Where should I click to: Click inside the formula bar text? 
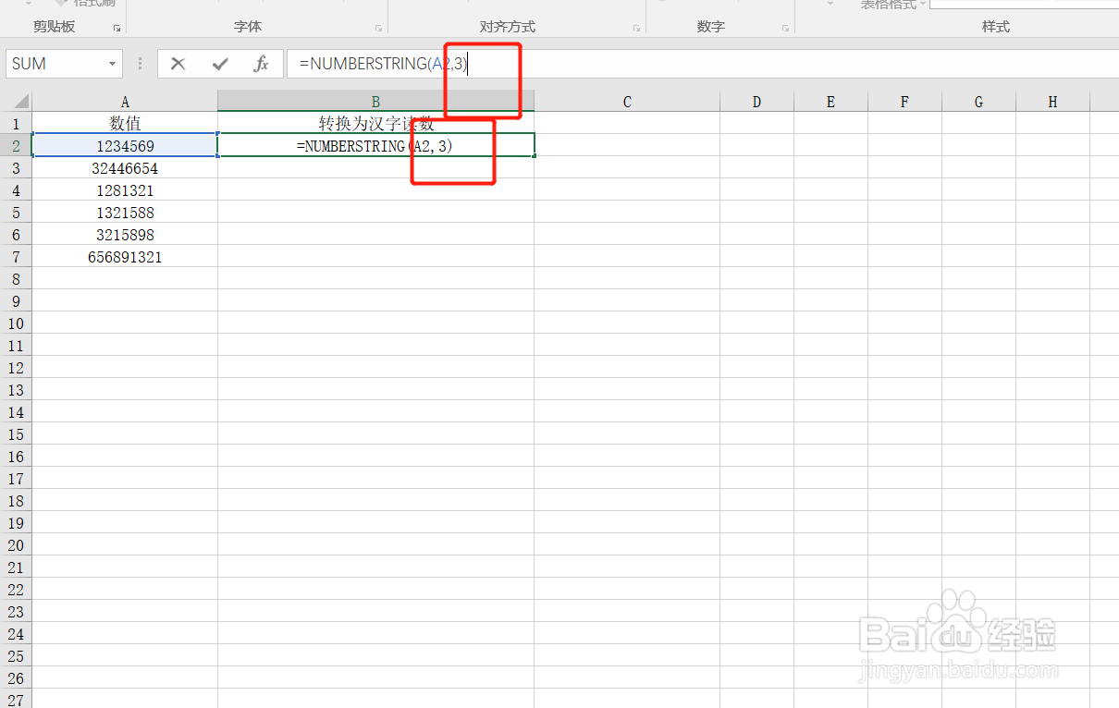pyautogui.click(x=383, y=64)
